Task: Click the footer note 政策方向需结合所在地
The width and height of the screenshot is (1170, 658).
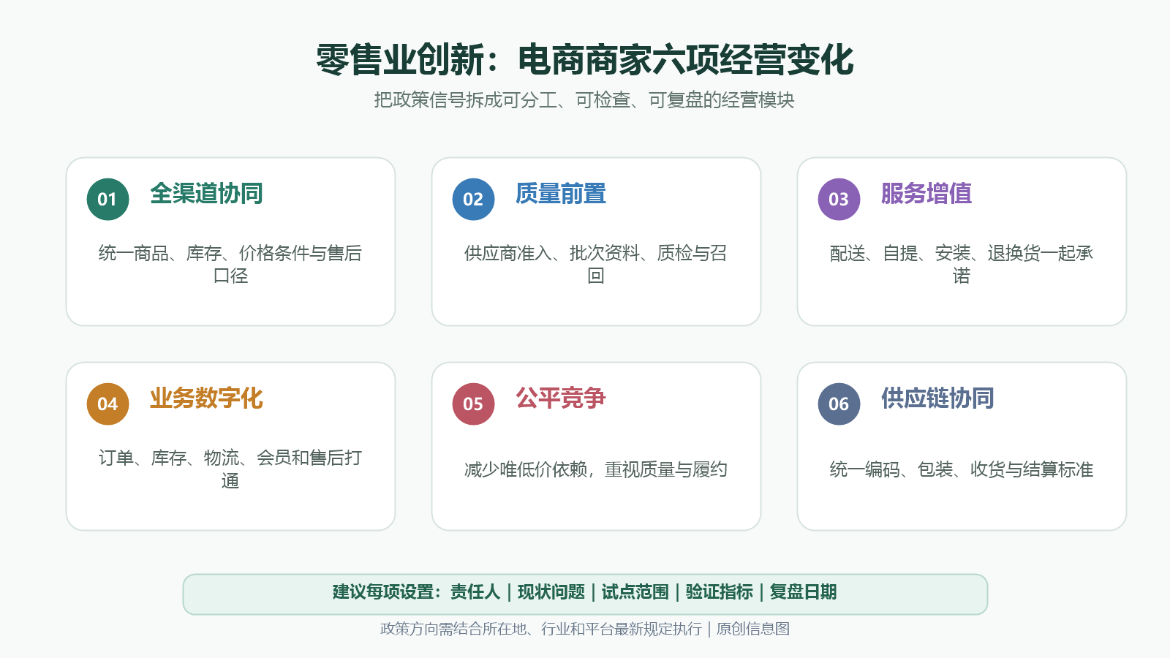Action: point(453,629)
